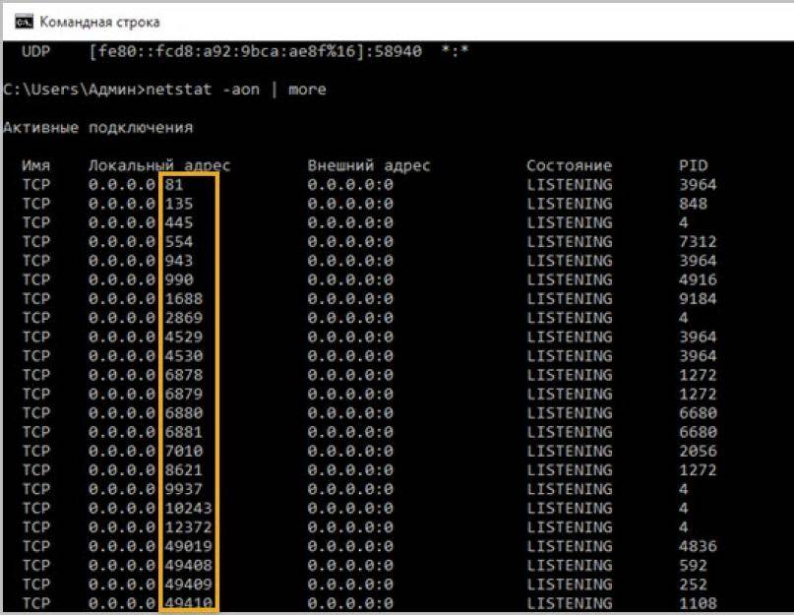Screen dimensions: 794x615
Task: Select port 554 in local address column
Action: click(x=179, y=242)
